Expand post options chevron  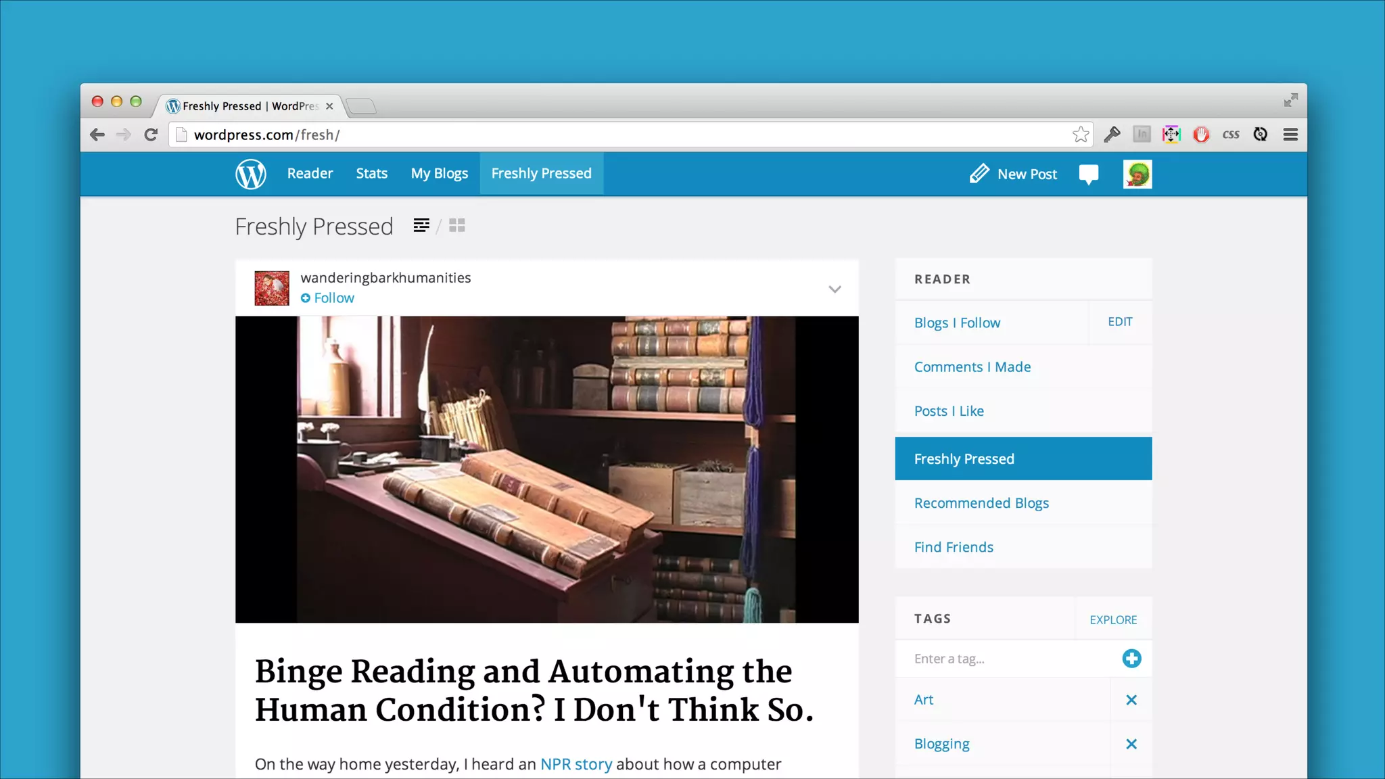click(x=835, y=289)
